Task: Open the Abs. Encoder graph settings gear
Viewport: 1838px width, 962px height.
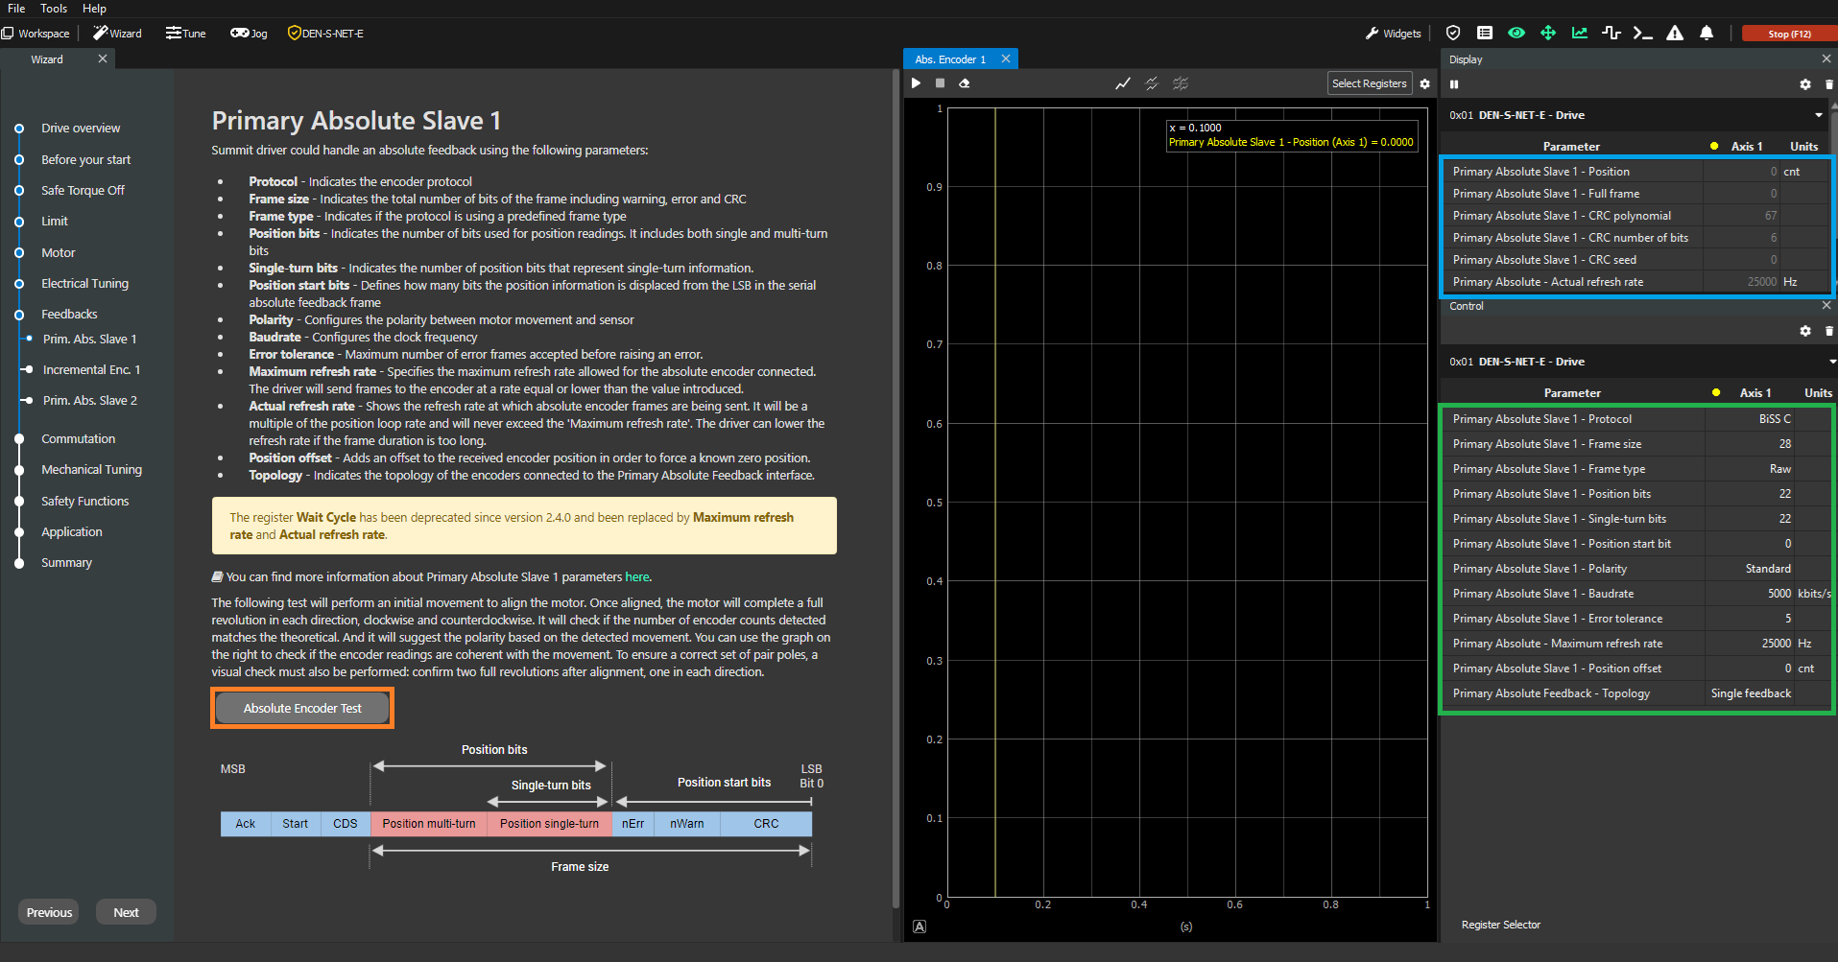Action: coord(1424,83)
